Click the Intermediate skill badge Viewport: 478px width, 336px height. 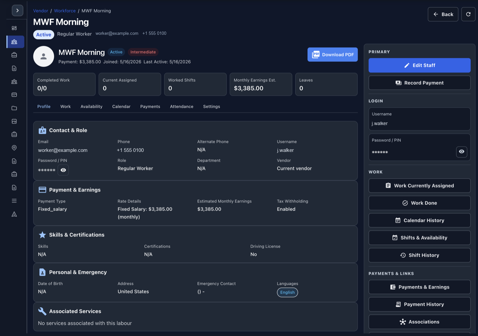tap(143, 52)
